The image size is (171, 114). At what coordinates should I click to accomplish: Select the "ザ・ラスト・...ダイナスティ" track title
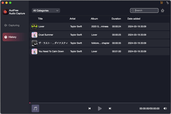pos(53,43)
